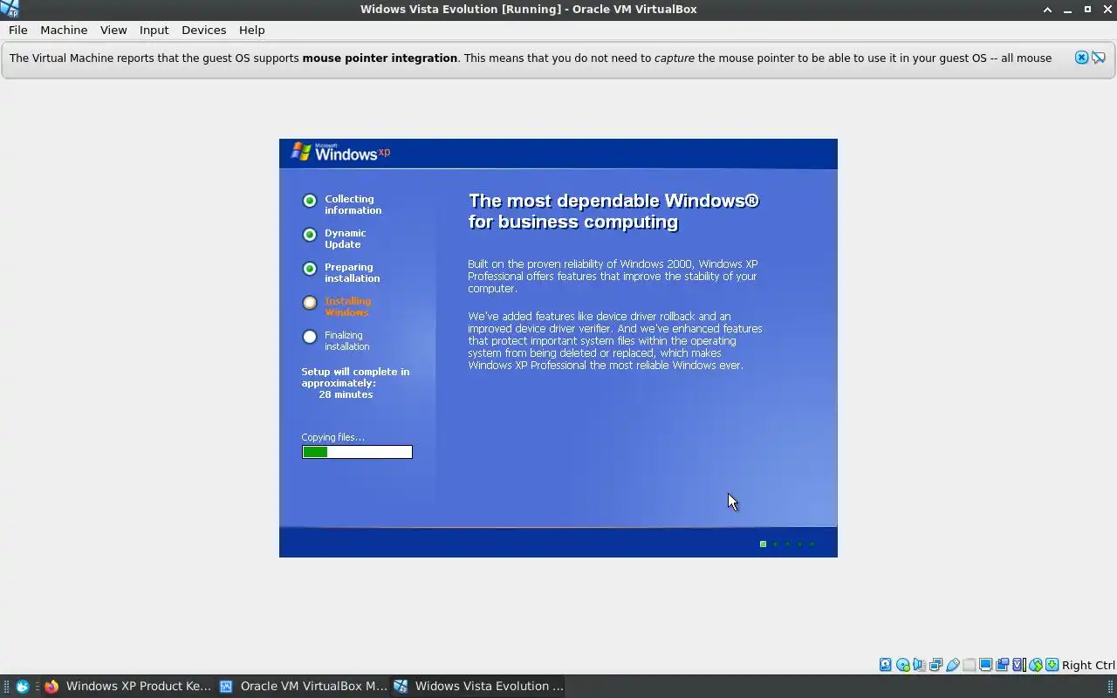This screenshot has width=1117, height=698.
Task: Toggle the mouse integration status icon
Action: [1036, 665]
